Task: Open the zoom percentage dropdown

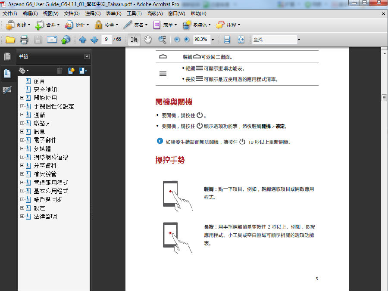Action: [213, 40]
